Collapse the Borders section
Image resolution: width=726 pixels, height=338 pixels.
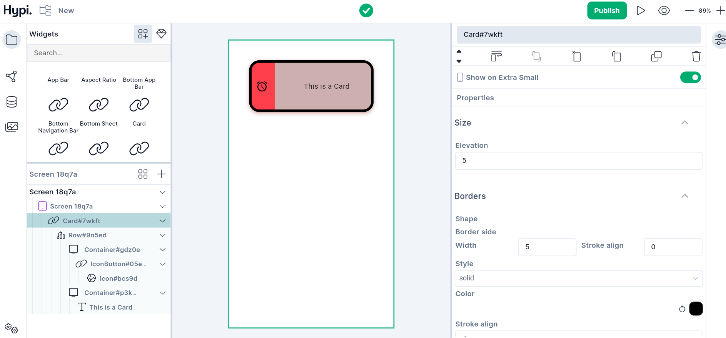684,196
